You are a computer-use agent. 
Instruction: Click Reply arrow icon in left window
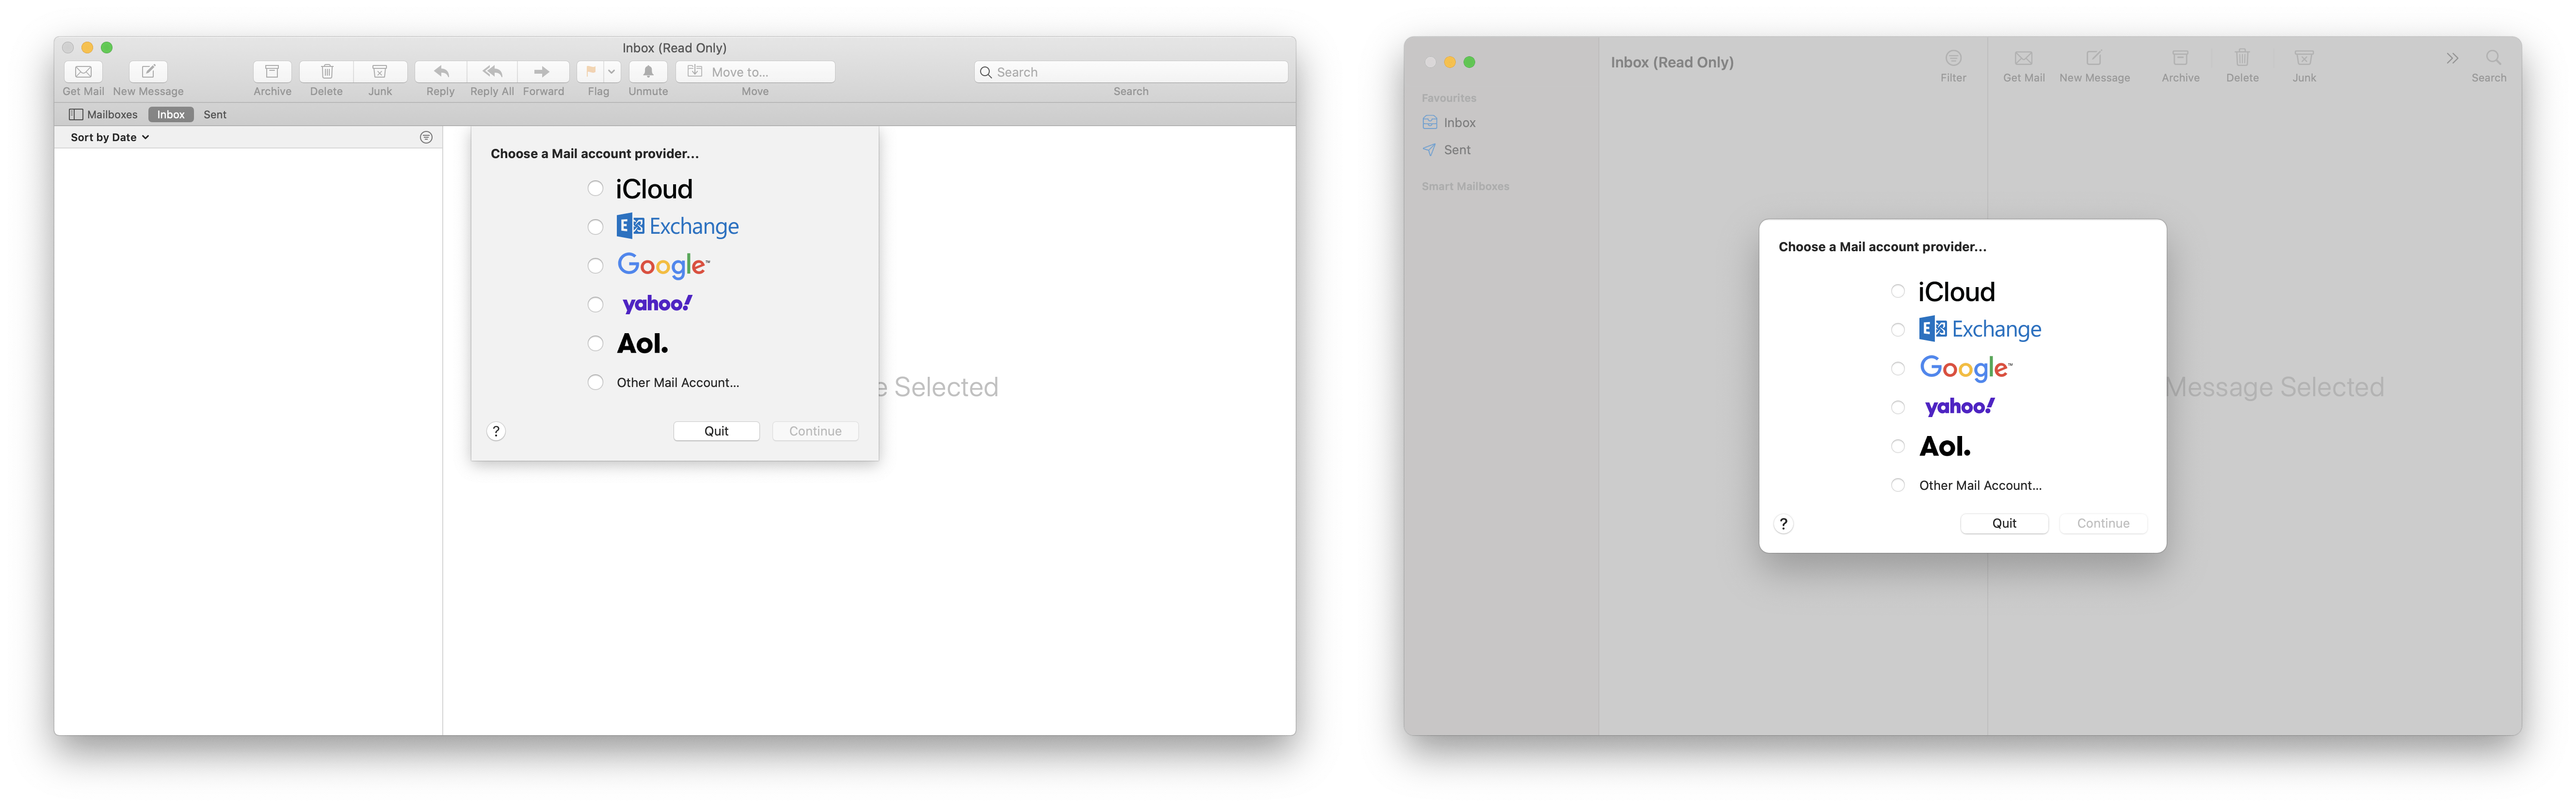click(440, 72)
